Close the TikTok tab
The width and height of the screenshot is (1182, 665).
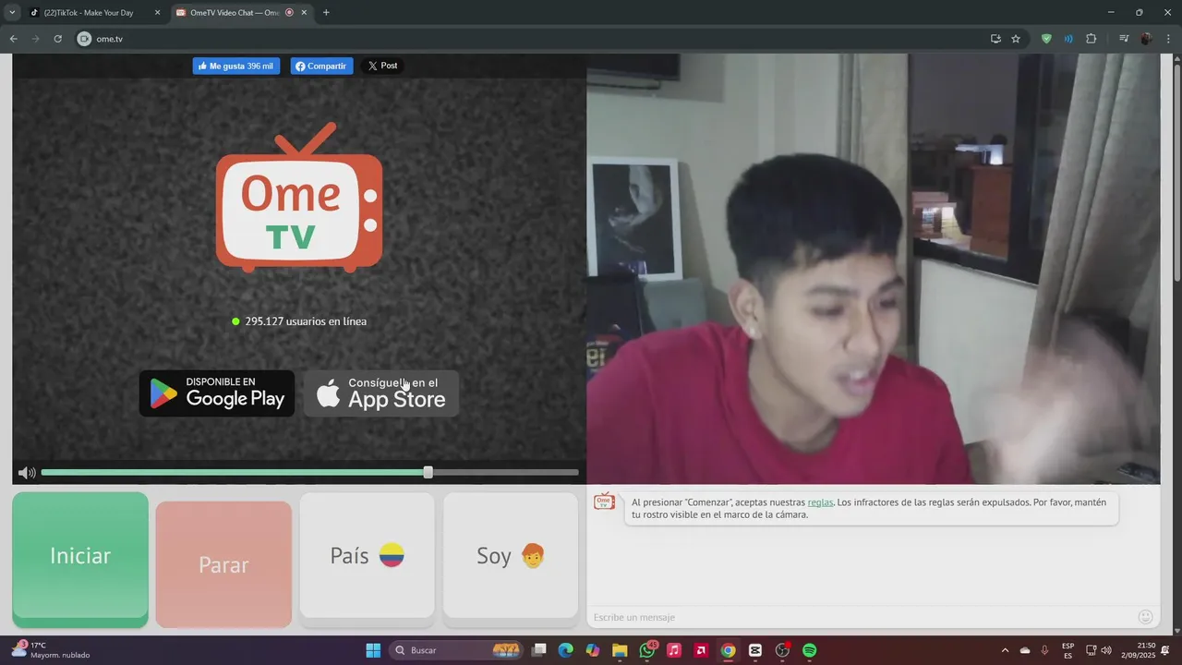click(157, 13)
